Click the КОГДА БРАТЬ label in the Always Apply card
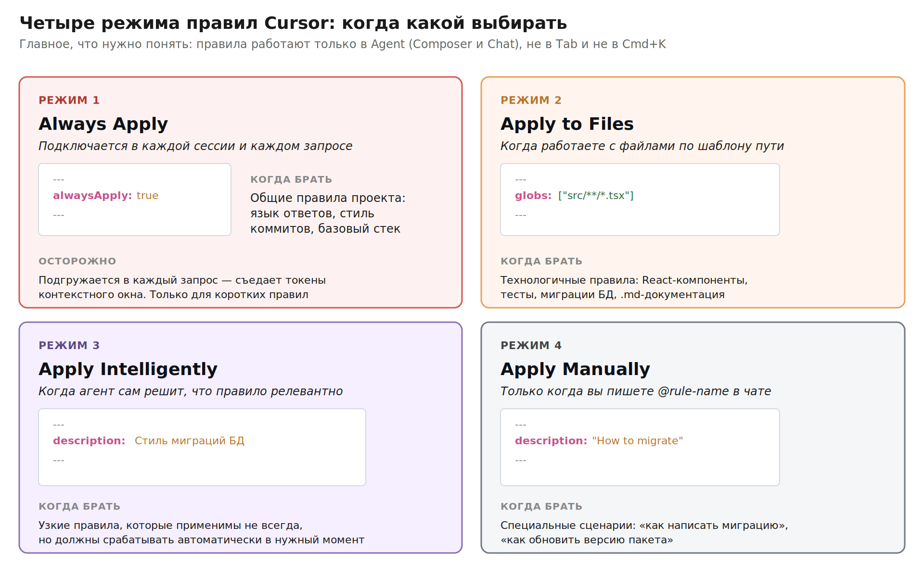 pos(291,179)
